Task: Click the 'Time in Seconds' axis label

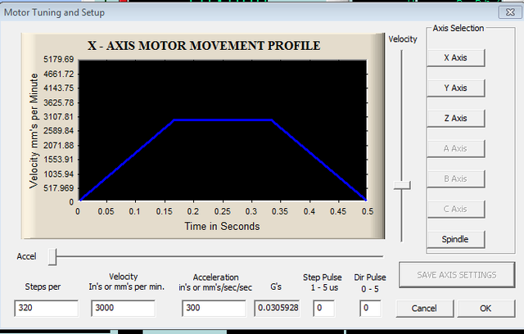Action: click(222, 227)
